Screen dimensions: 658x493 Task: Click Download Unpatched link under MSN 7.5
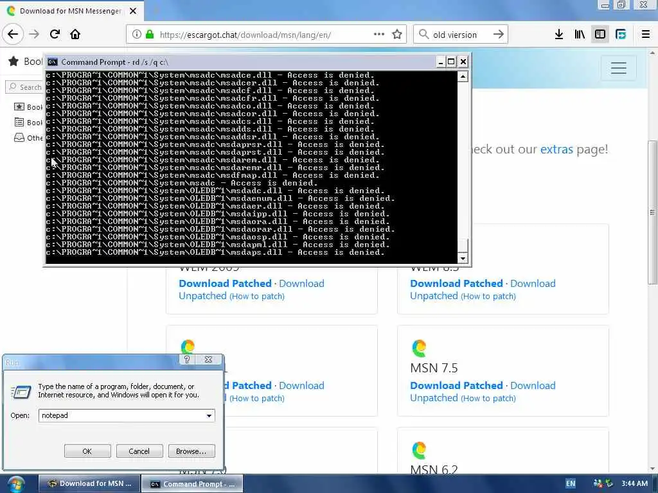[x=483, y=392]
